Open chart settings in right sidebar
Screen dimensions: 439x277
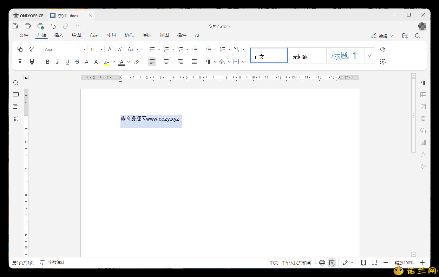point(423,142)
